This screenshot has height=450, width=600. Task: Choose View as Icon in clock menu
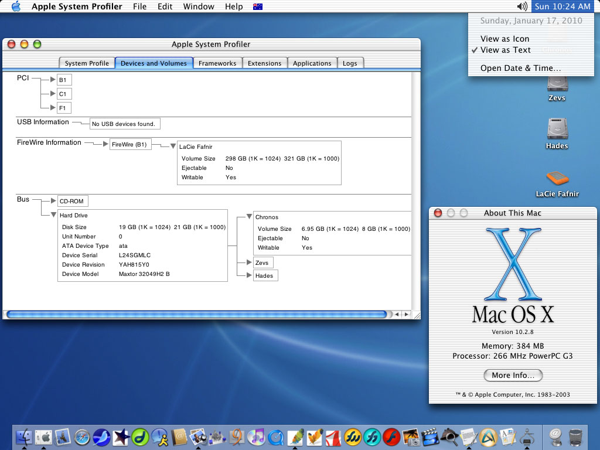(531, 39)
